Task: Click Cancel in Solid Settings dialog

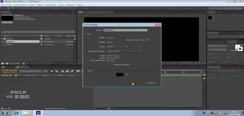Action: 150,83
